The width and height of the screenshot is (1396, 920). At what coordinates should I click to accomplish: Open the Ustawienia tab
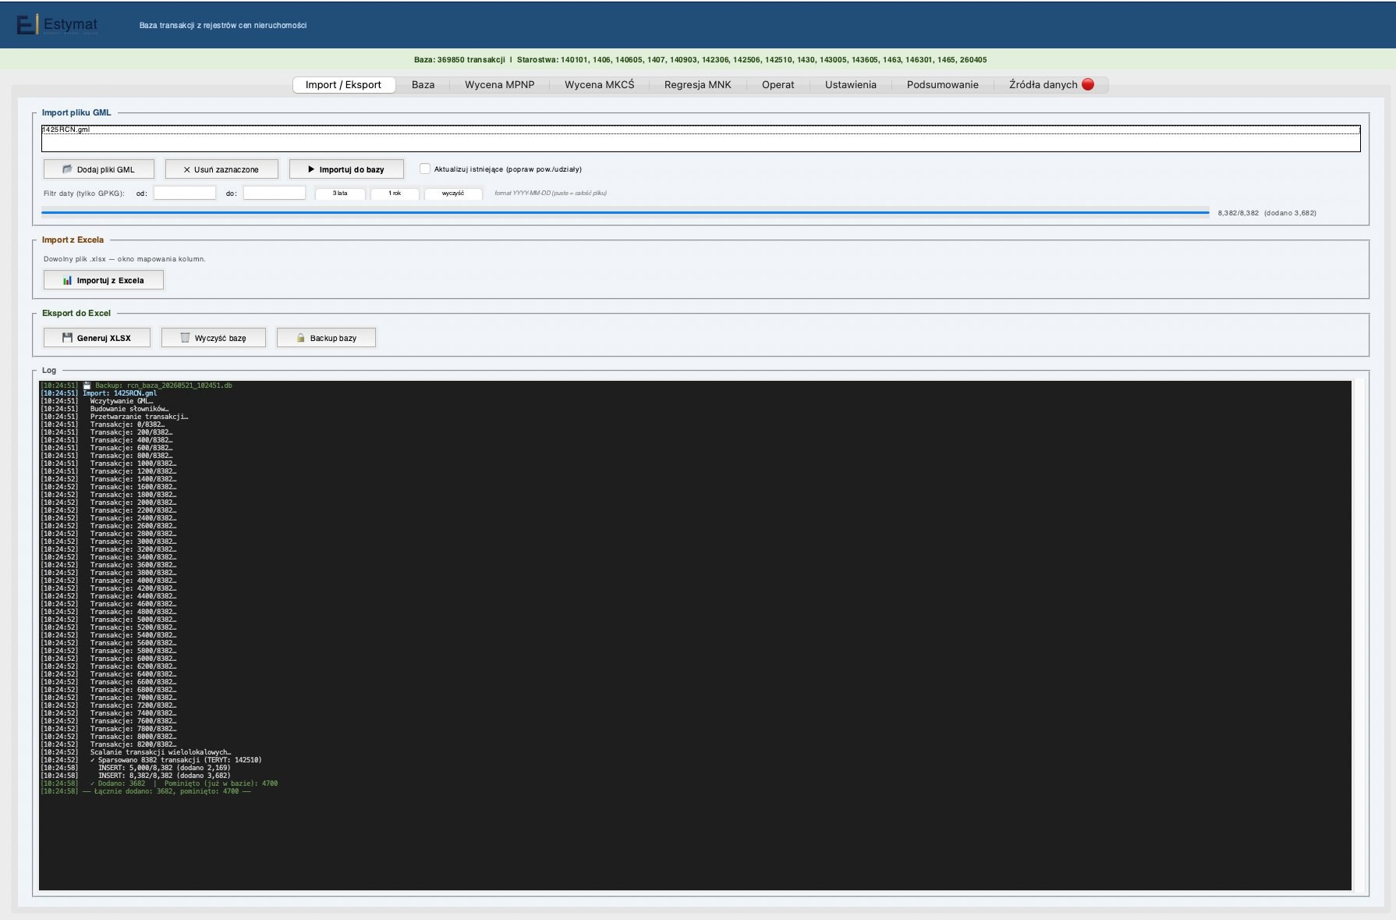[850, 84]
